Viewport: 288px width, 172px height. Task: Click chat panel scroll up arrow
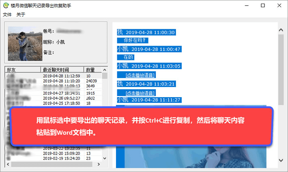click(281, 30)
